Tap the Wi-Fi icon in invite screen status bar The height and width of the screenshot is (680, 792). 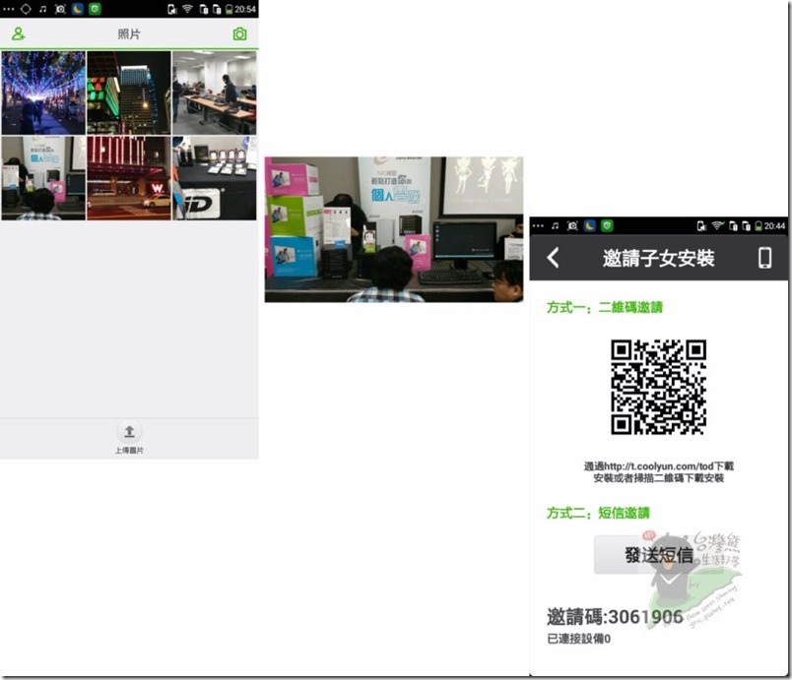click(x=717, y=226)
